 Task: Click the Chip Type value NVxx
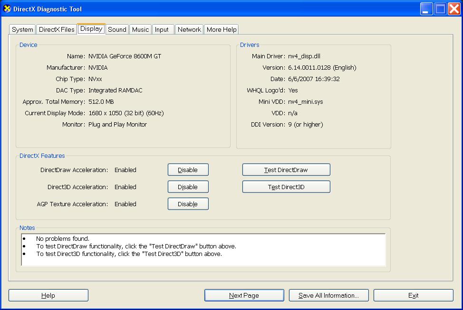[x=95, y=79]
